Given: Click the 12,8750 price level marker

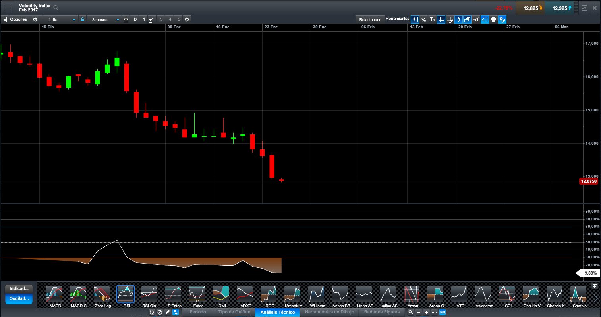Looking at the screenshot, I should 589,181.
